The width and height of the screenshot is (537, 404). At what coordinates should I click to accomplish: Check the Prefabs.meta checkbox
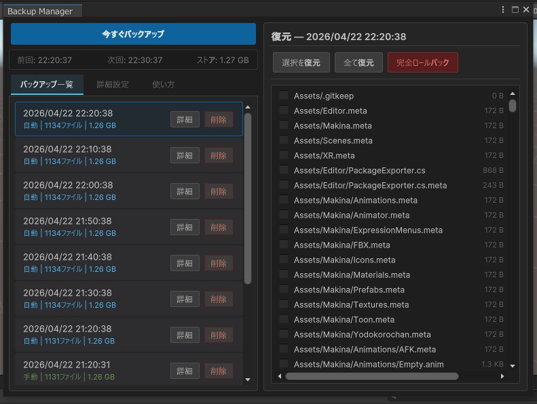pos(284,289)
